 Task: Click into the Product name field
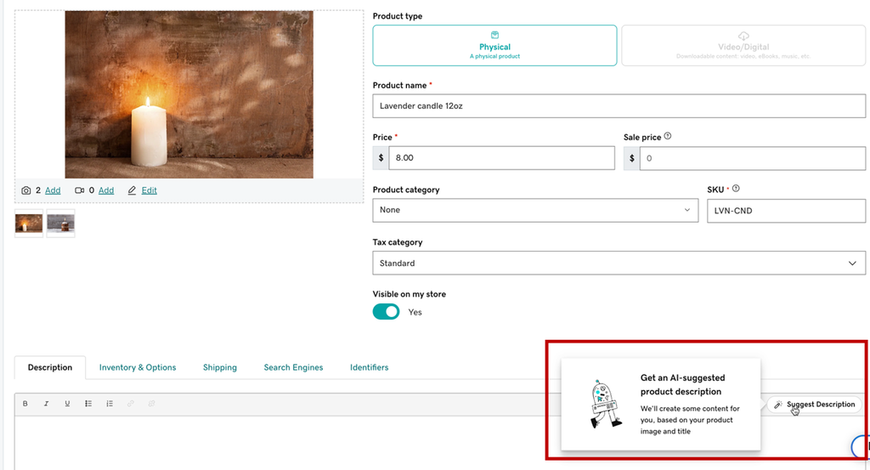point(619,106)
